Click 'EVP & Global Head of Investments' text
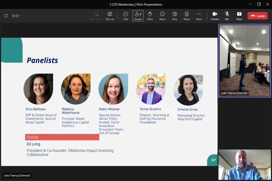272x181 pixels. [41, 117]
